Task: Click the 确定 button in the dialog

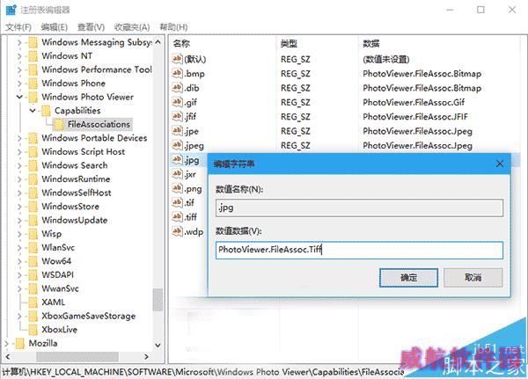Action: (408, 278)
